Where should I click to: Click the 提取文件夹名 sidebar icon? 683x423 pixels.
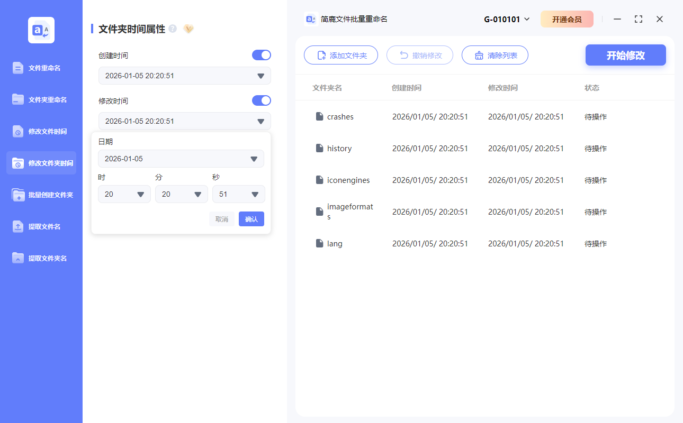tap(17, 258)
